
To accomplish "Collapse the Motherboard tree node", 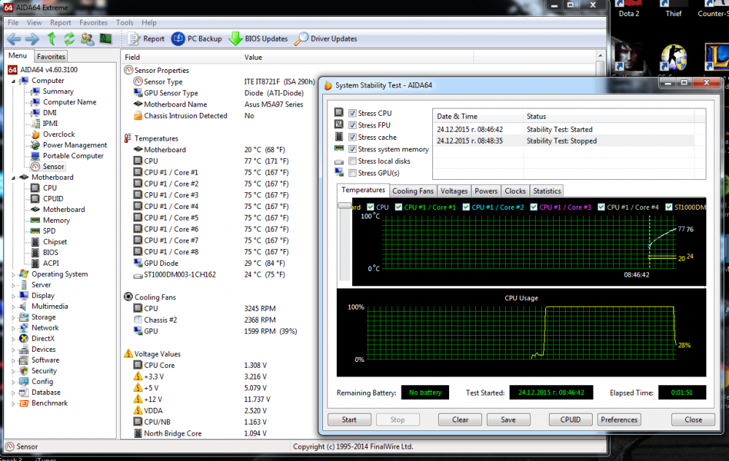I will click(x=13, y=178).
